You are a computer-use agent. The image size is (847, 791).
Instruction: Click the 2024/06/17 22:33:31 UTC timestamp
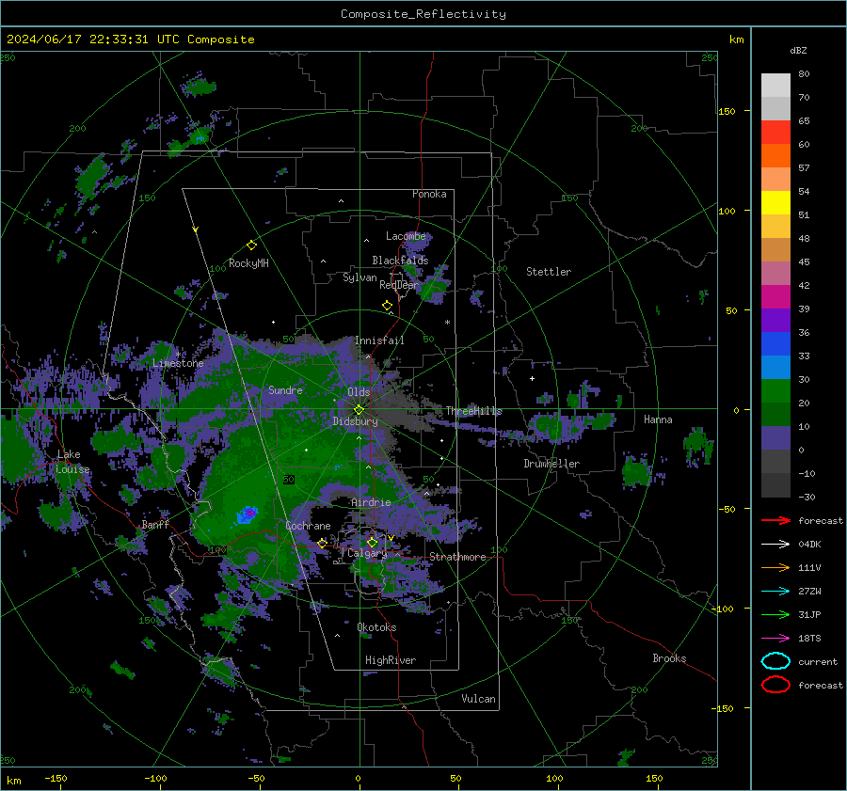coord(131,40)
